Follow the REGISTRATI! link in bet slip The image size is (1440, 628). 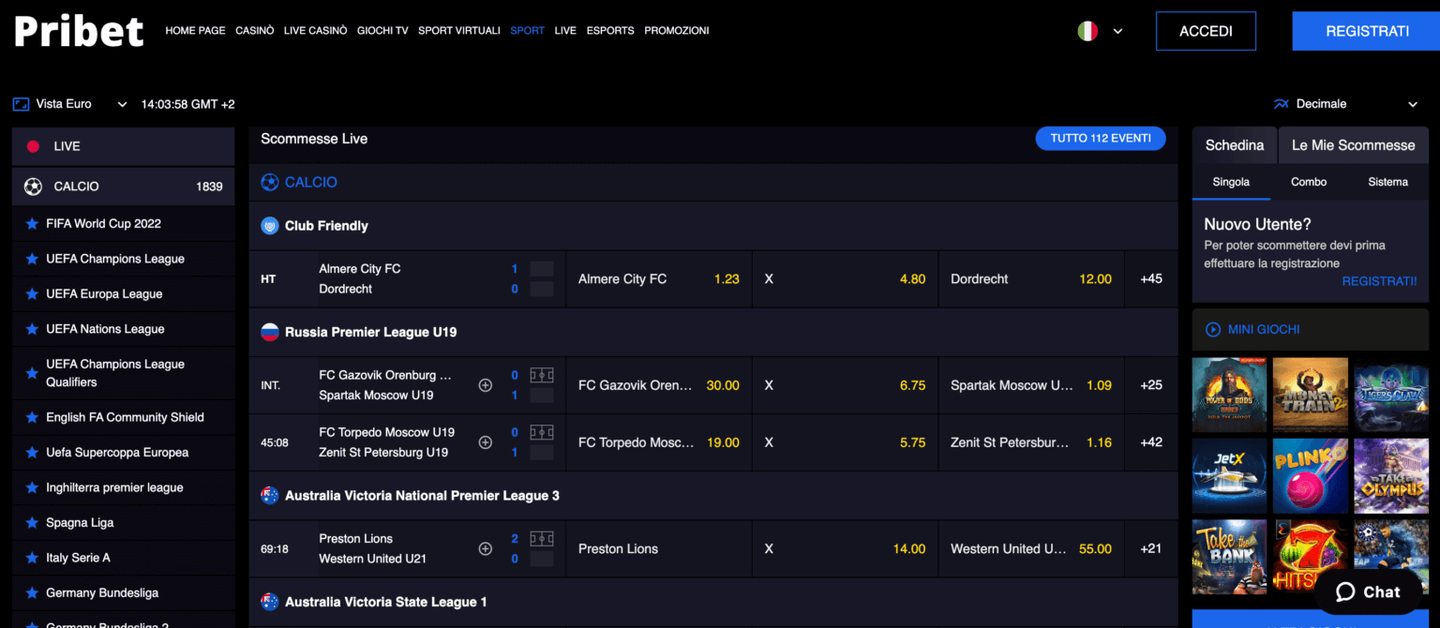coord(1379,281)
